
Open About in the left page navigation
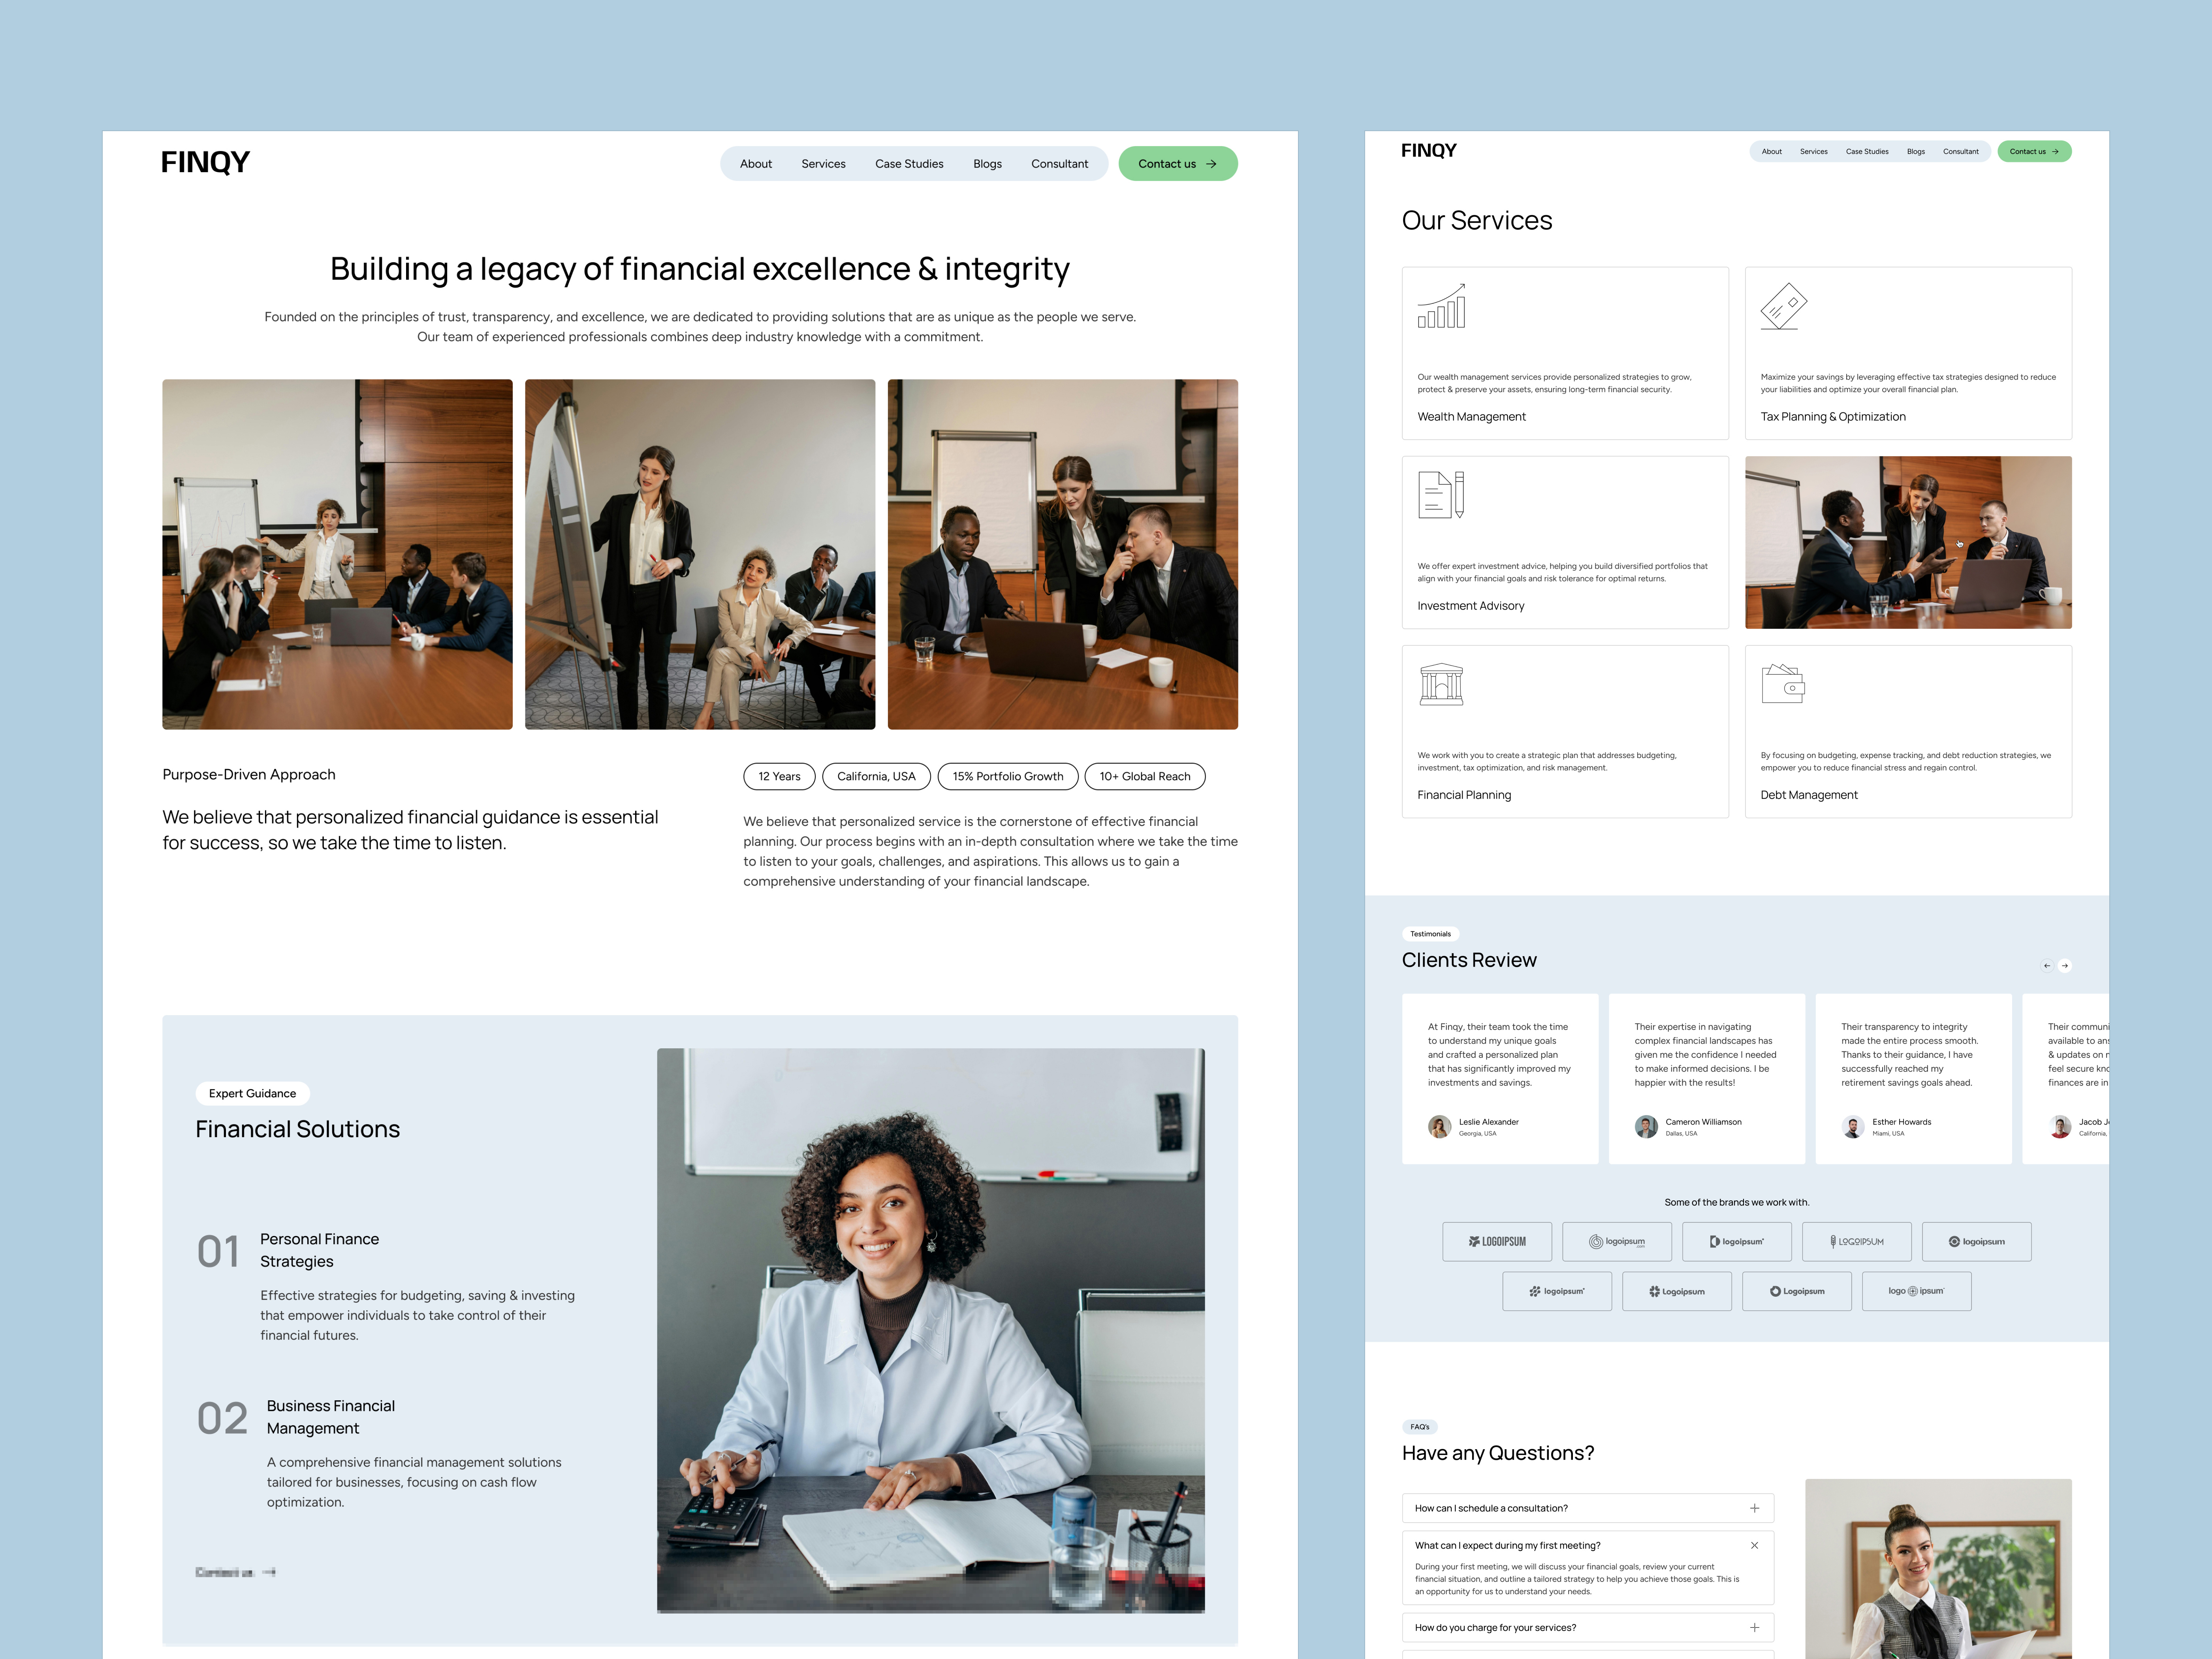click(756, 164)
